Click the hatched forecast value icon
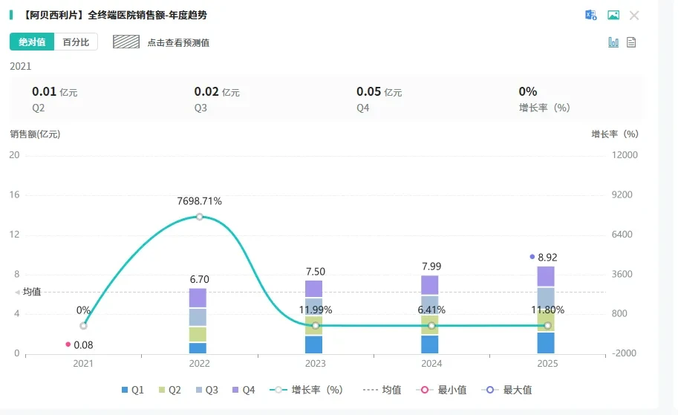The image size is (678, 415). 126,42
